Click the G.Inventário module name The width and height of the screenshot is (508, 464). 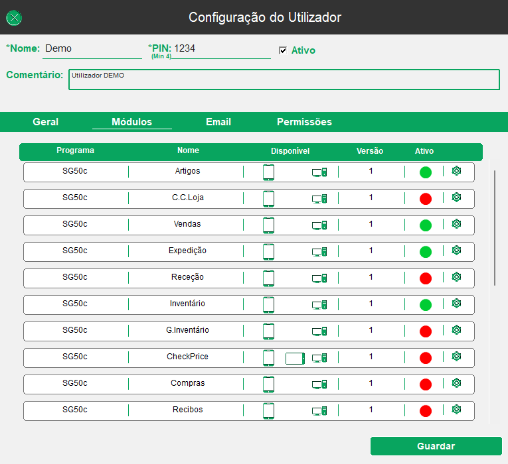(187, 330)
